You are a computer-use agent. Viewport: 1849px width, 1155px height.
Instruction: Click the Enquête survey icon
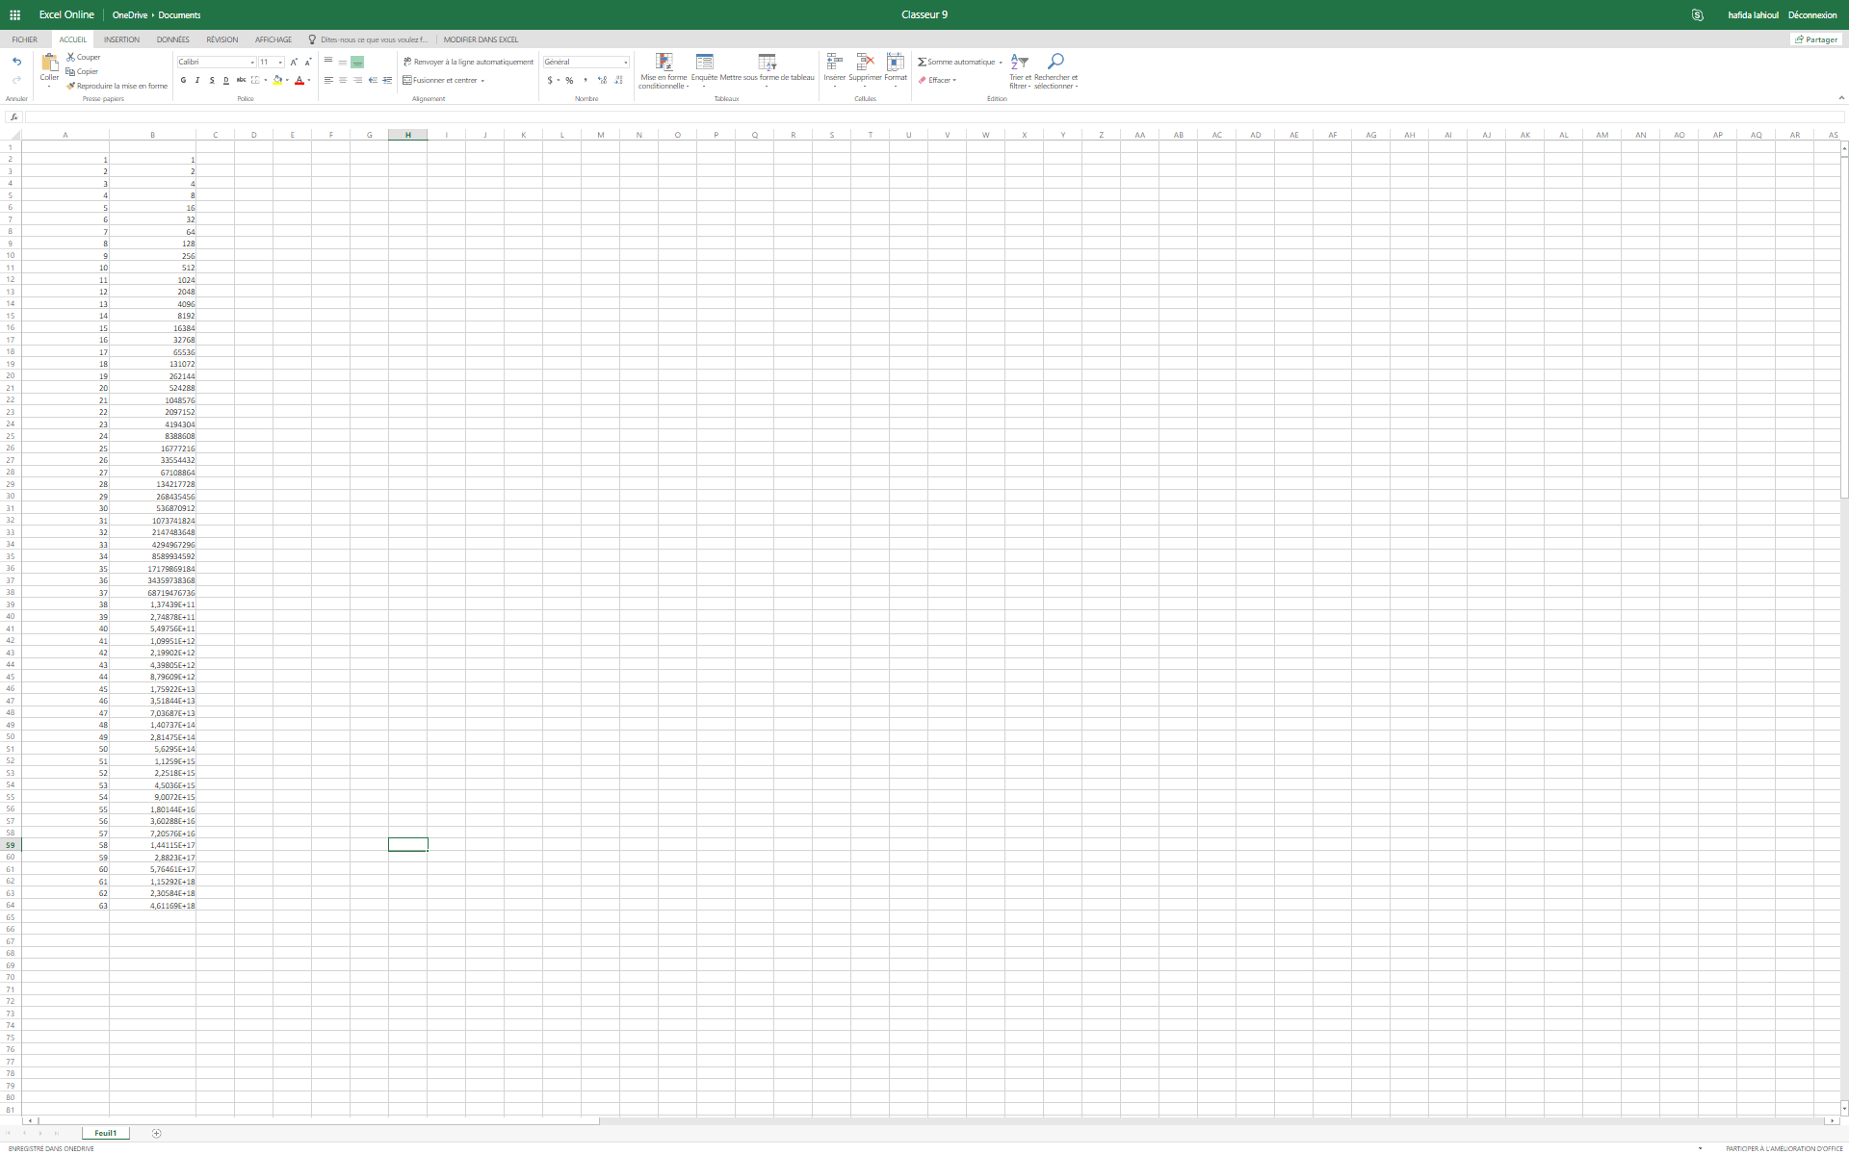point(704,64)
